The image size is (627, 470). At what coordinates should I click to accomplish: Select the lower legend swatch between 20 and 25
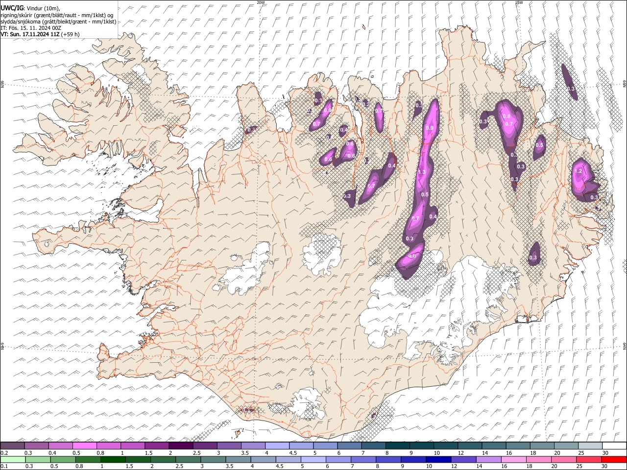[x=563, y=459]
